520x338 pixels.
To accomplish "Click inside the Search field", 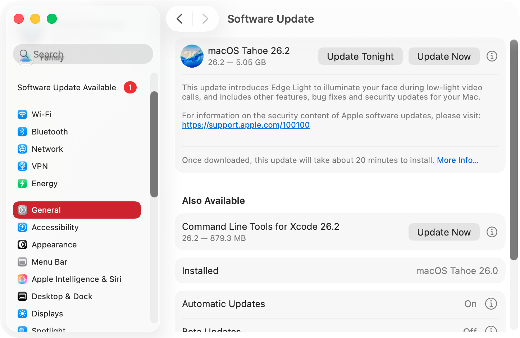I will pyautogui.click(x=83, y=54).
